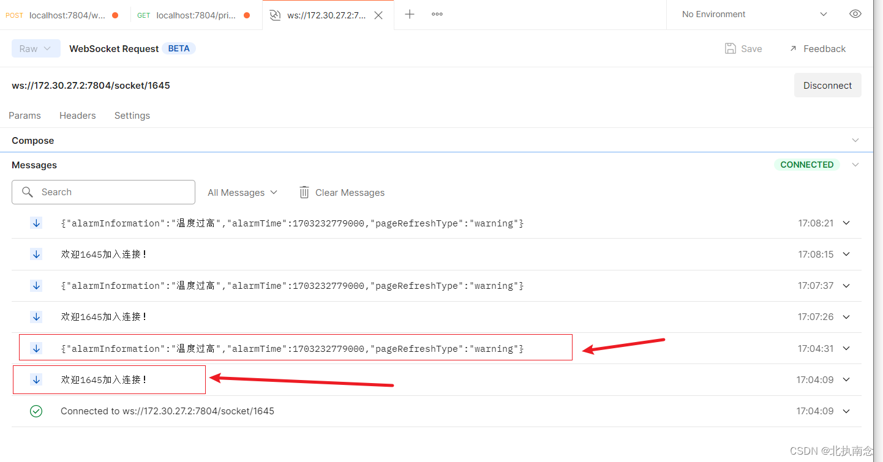Click the magnifier icon in Search
This screenshot has height=462, width=883.
(28, 192)
